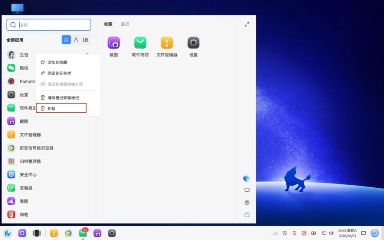384x240 pixels.
Task: Click the 全部应用 heading
Action: tap(15, 40)
